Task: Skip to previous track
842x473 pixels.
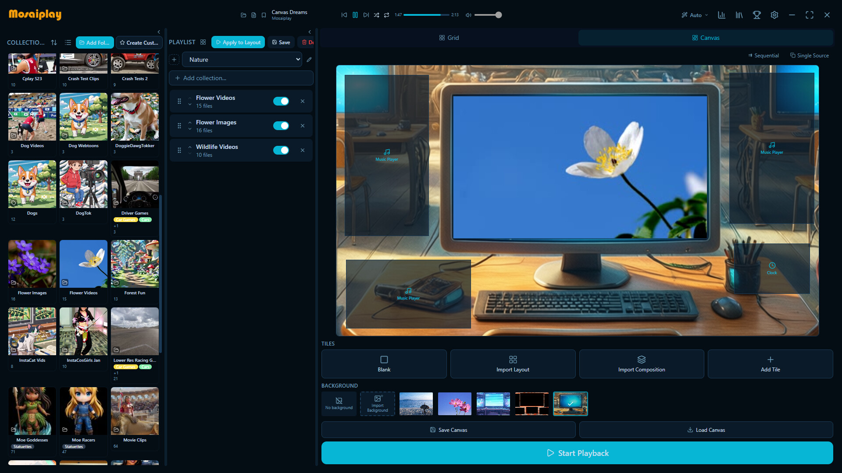Action: click(x=344, y=15)
